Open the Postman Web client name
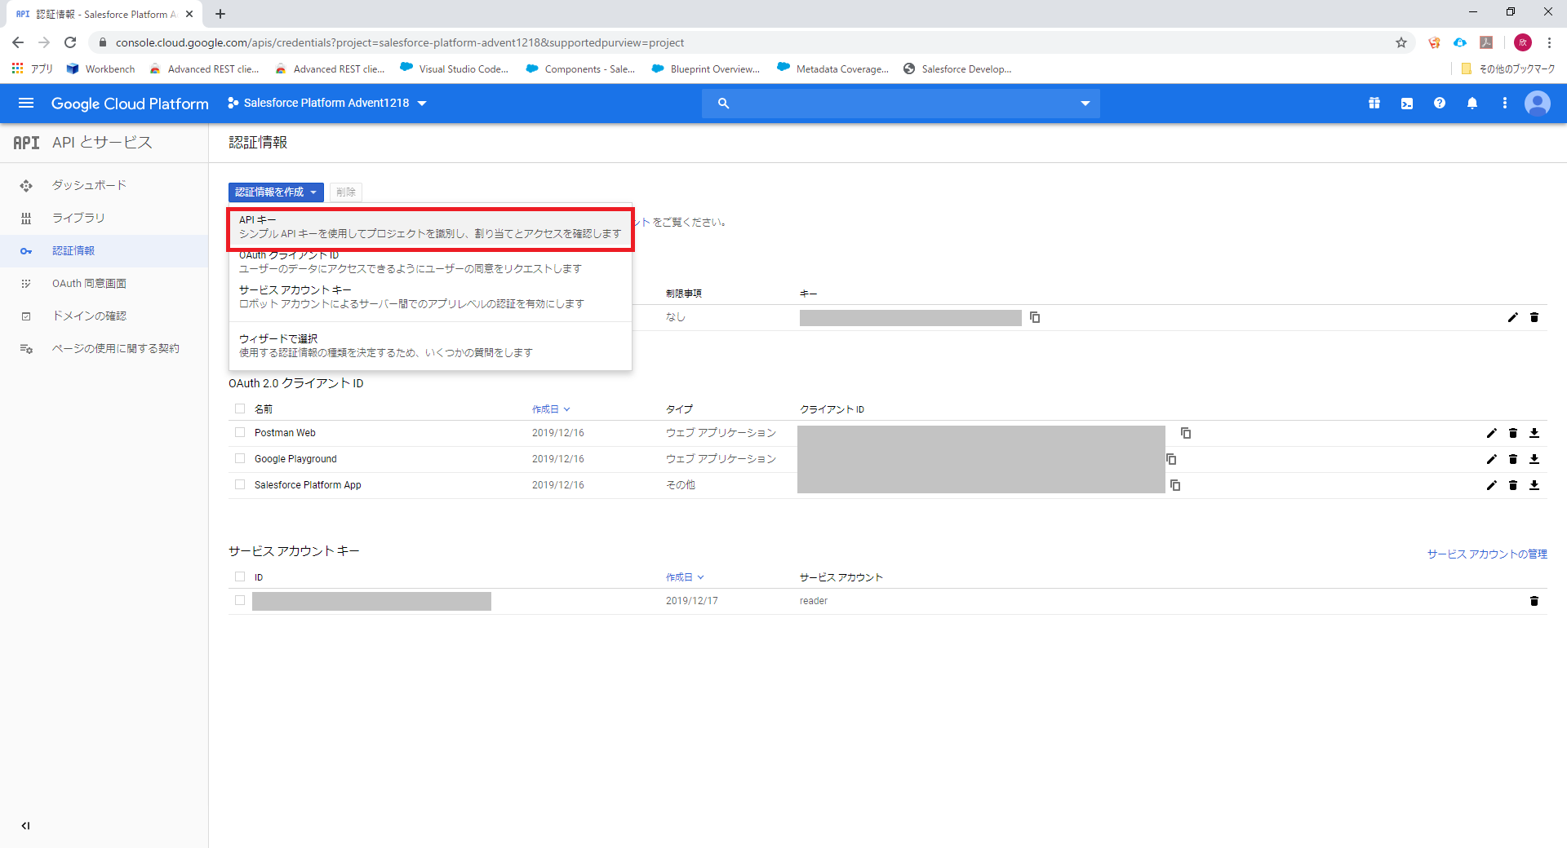1567x848 pixels. pyautogui.click(x=285, y=433)
